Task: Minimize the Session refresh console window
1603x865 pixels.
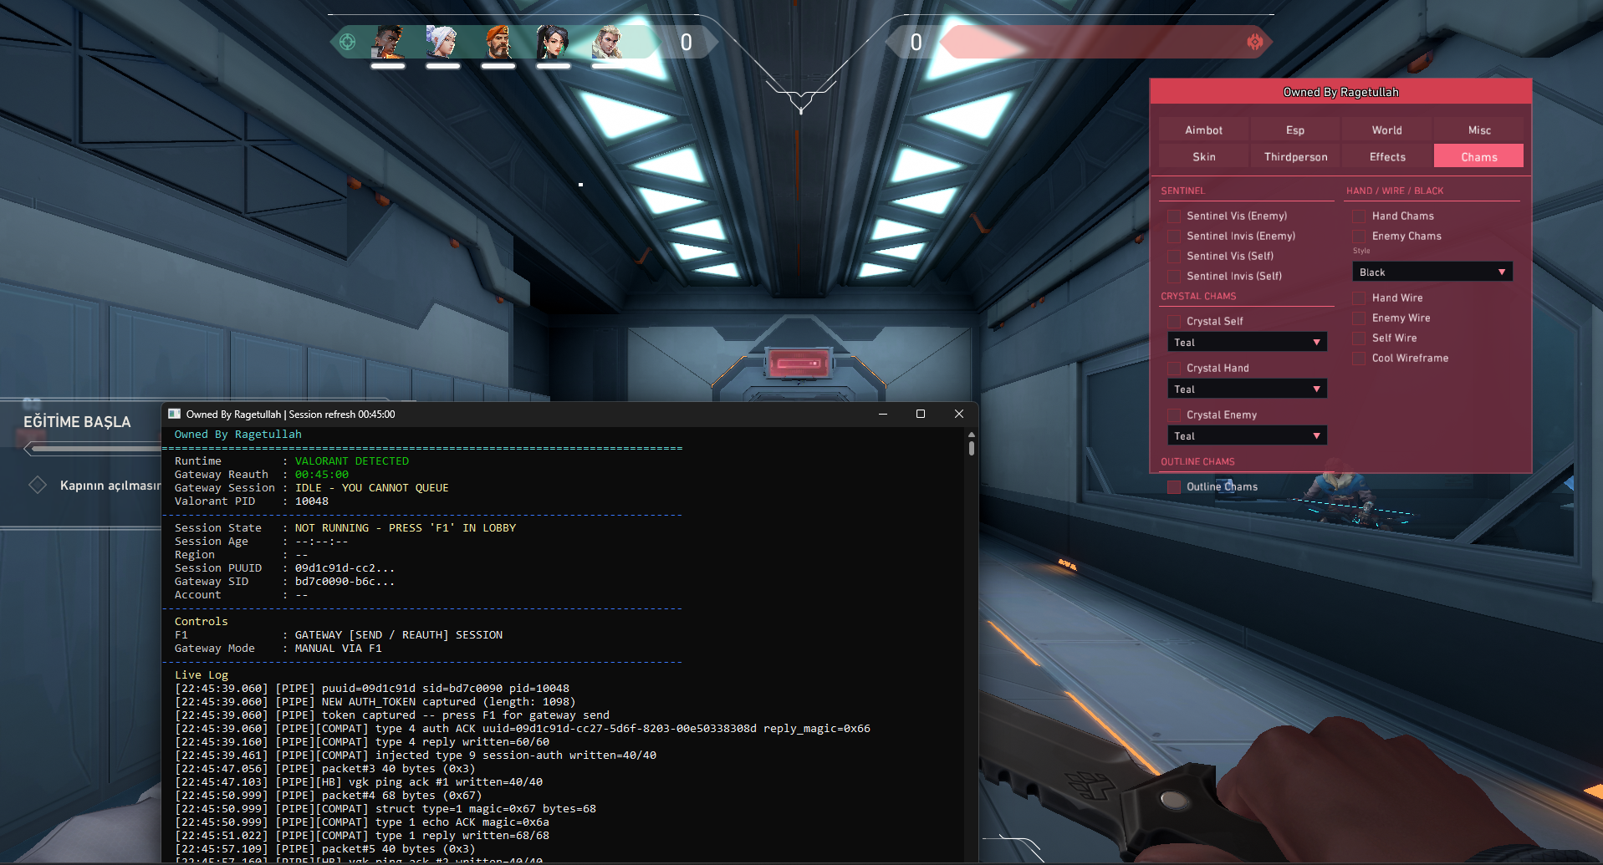Action: click(882, 414)
